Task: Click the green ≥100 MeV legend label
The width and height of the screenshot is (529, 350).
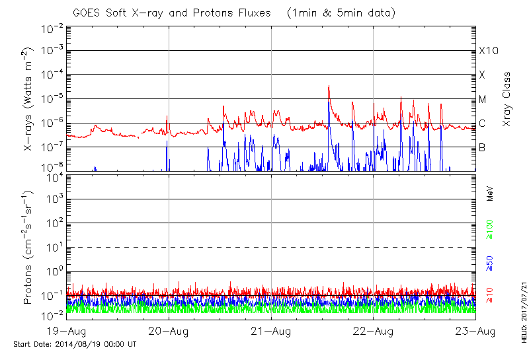Action: point(490,228)
